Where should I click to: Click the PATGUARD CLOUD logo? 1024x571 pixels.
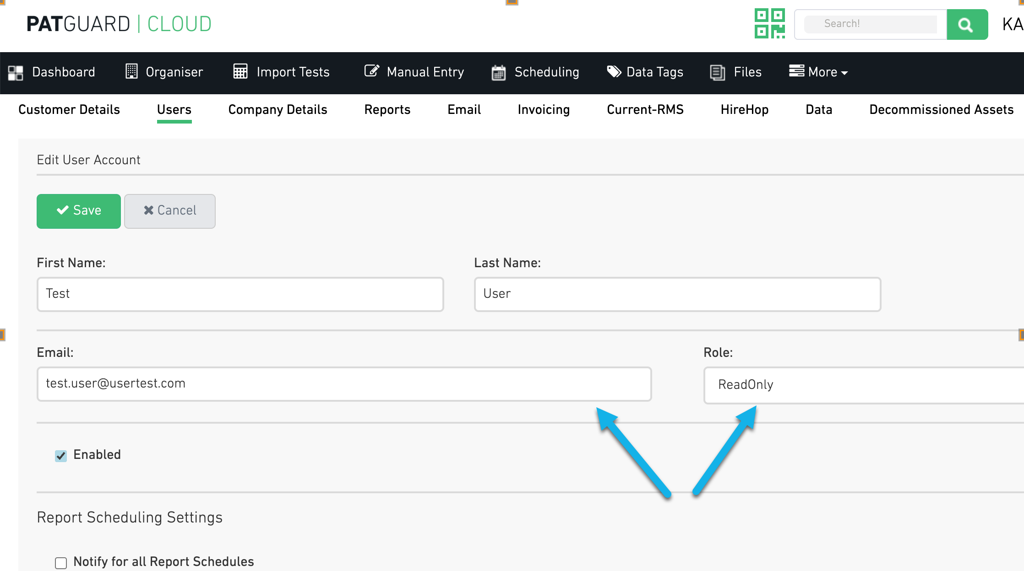(119, 24)
